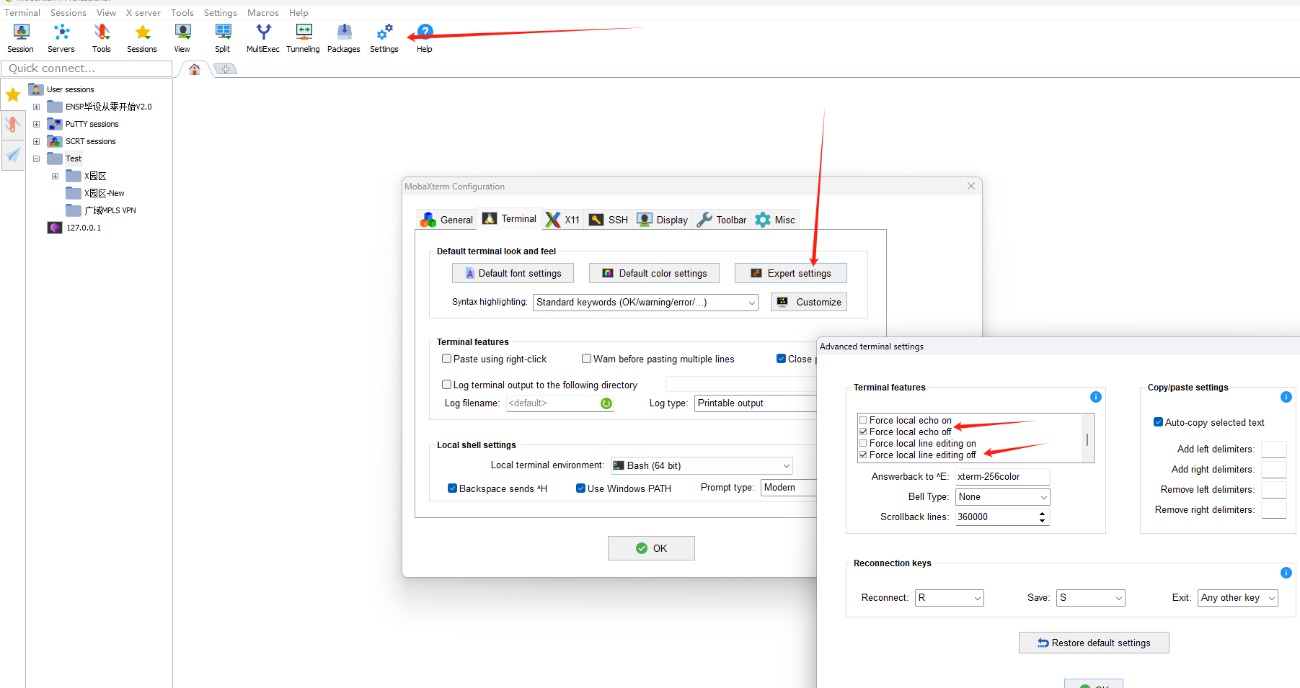Click Restore default settings button
Image resolution: width=1300 pixels, height=688 pixels.
[x=1094, y=643]
